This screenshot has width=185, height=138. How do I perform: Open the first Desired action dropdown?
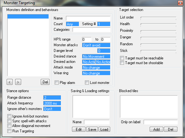coord(89,62)
